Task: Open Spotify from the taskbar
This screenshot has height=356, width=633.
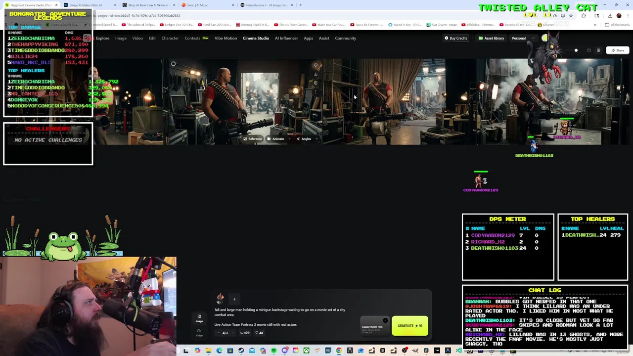Action: (x=273, y=351)
